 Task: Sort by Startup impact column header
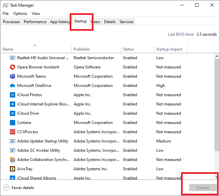pos(170,48)
